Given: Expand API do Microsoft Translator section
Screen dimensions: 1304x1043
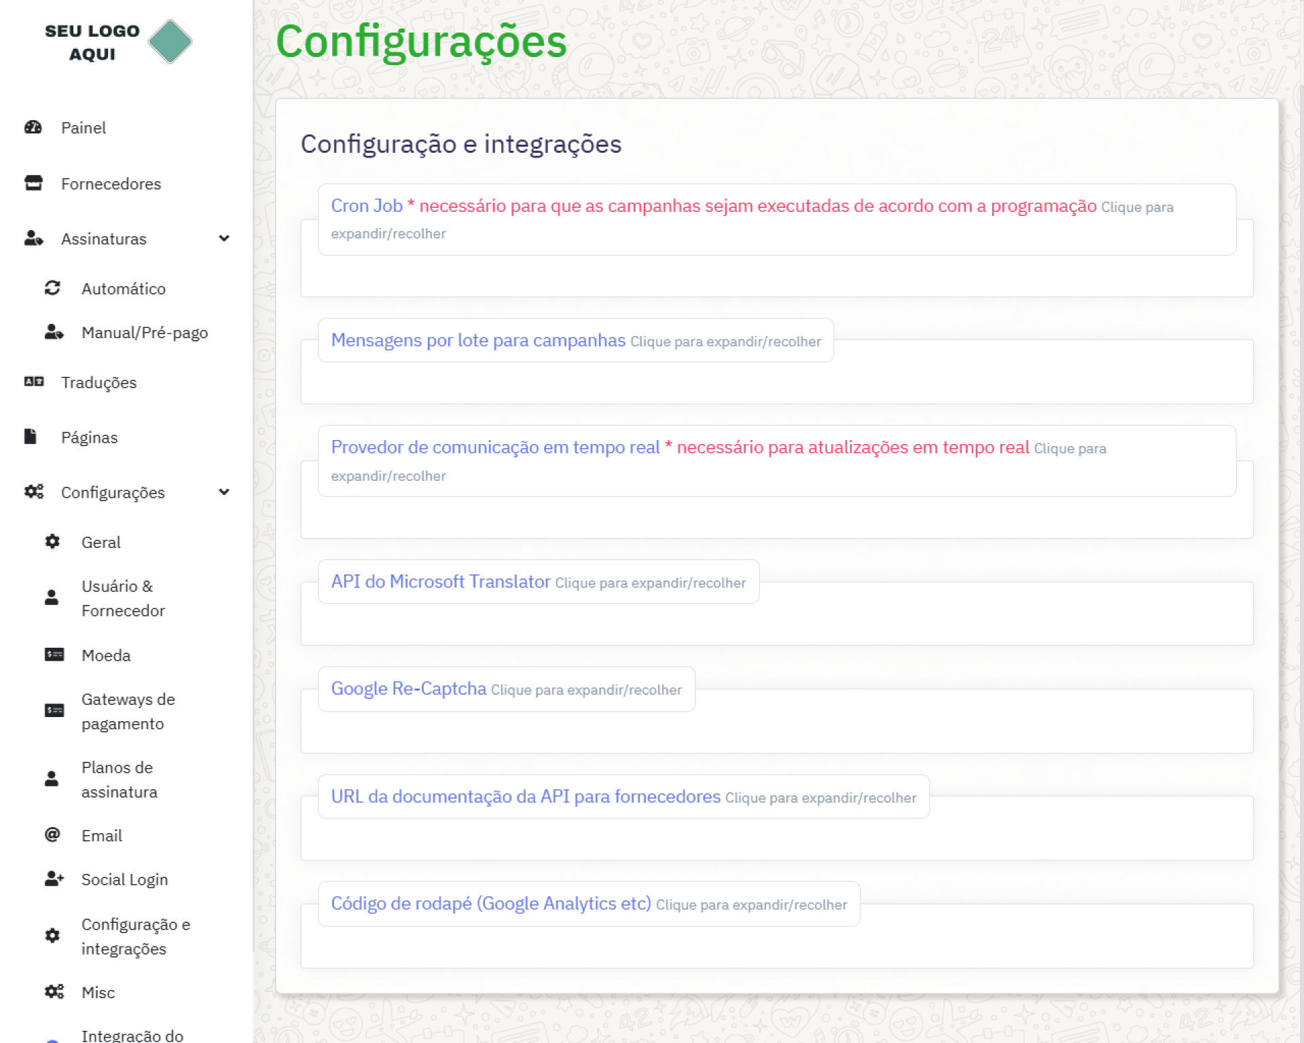Looking at the screenshot, I should pyautogui.click(x=440, y=582).
